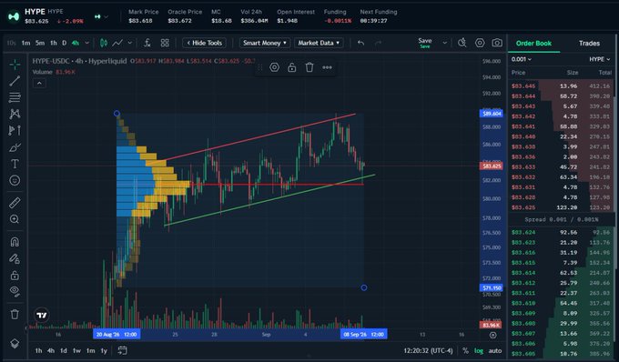Image resolution: width=619 pixels, height=362 pixels.
Task: Open the emoji icons tool
Action: [x=15, y=180]
